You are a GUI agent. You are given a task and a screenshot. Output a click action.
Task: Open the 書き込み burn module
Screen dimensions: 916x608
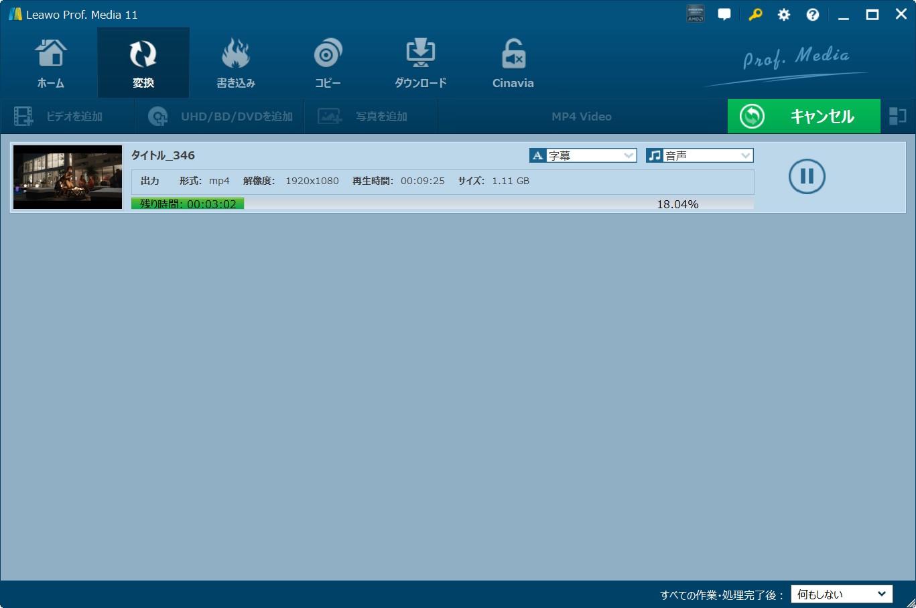pyautogui.click(x=235, y=63)
